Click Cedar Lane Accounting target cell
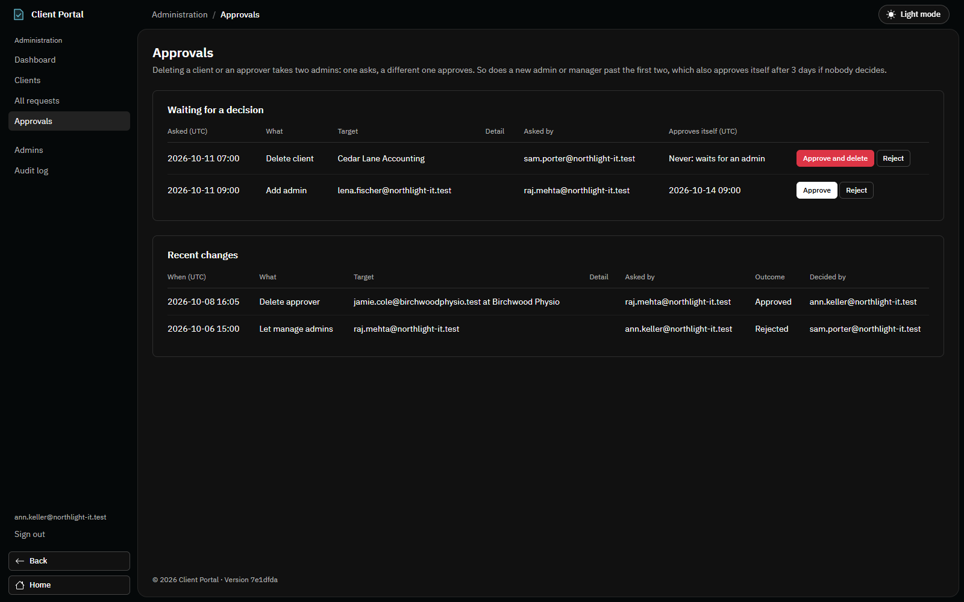Image resolution: width=964 pixels, height=602 pixels. [381, 158]
